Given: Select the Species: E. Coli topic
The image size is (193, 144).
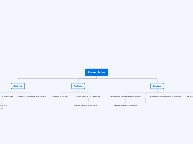Looking at the screenshot, I should (x=4, y=106).
